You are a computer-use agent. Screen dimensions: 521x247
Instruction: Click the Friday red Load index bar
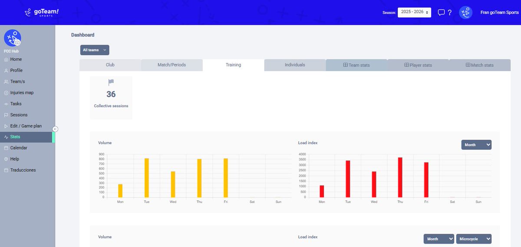426,180
